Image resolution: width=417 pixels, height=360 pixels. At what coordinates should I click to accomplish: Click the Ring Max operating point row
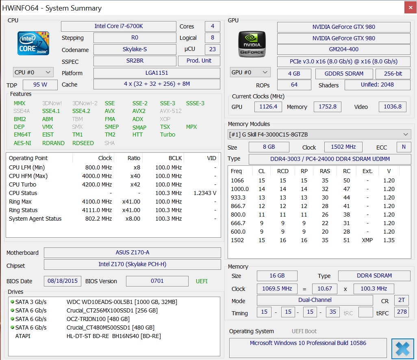113,202
